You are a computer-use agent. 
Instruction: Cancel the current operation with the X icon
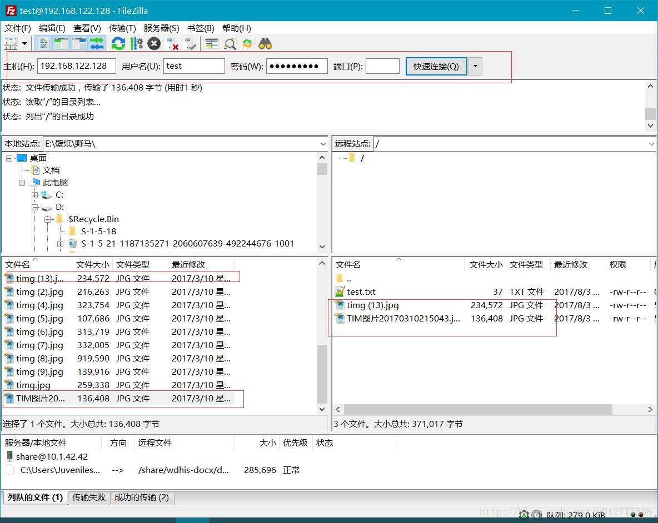[x=154, y=43]
